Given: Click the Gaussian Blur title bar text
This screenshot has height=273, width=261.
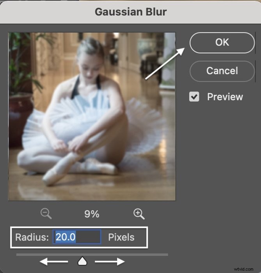Looking at the screenshot, I should [x=131, y=12].
